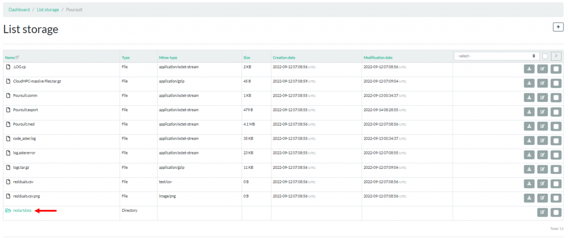Image resolution: width=568 pixels, height=238 pixels.
Task: Select the Poursuit.export row checkbox
Action: [556, 112]
